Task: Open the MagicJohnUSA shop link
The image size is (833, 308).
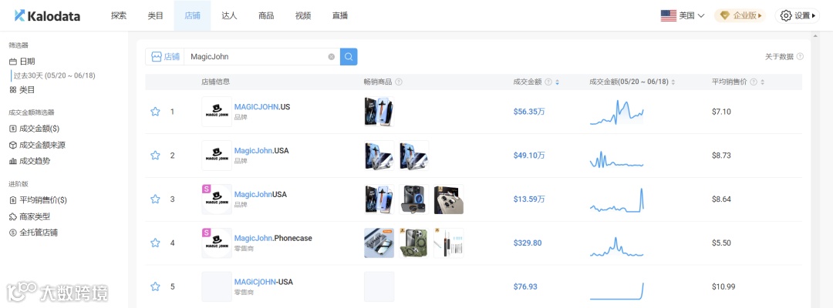Action: coord(261,195)
